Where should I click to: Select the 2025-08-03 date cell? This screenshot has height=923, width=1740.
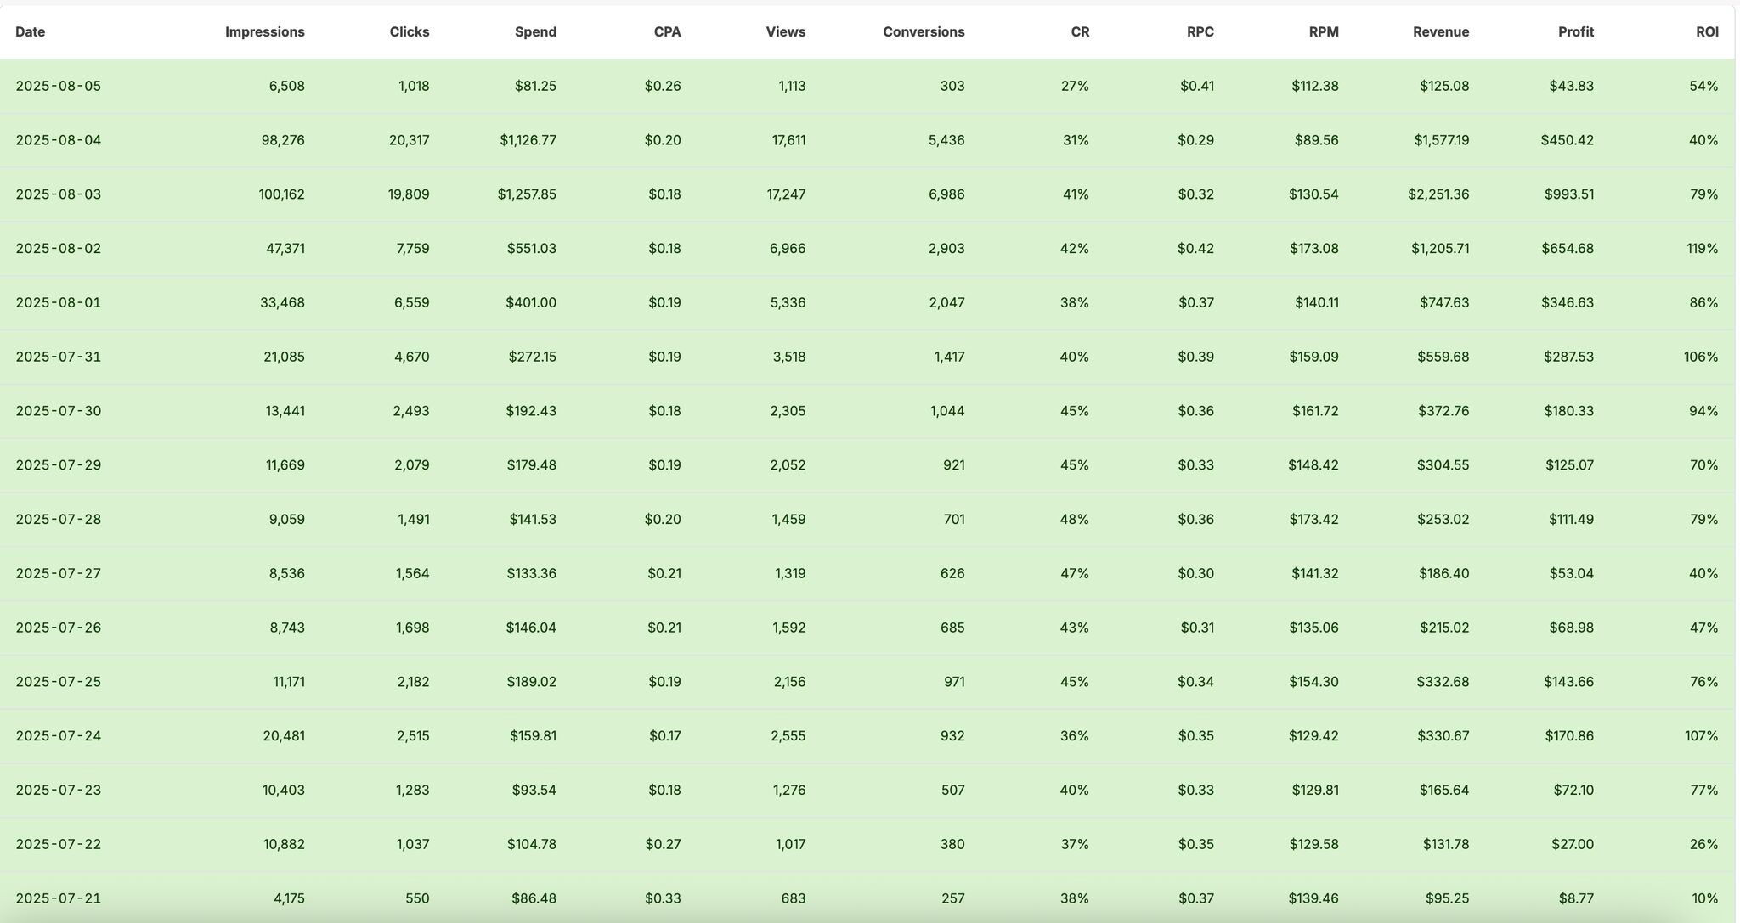pyautogui.click(x=58, y=194)
